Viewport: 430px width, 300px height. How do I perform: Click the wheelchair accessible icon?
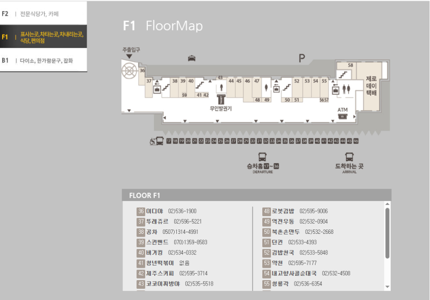[x=153, y=141]
